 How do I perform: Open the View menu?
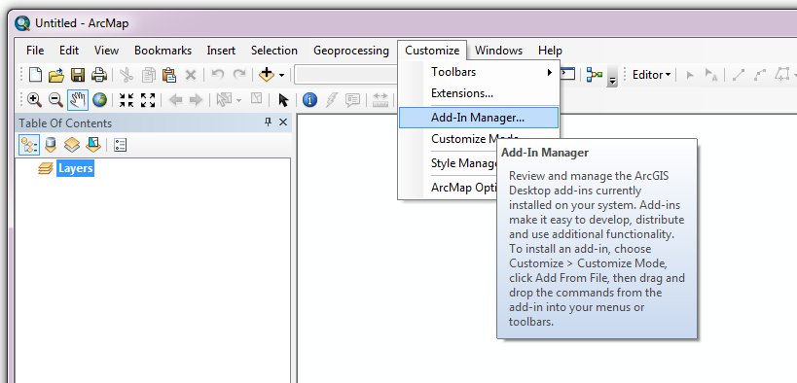point(106,51)
